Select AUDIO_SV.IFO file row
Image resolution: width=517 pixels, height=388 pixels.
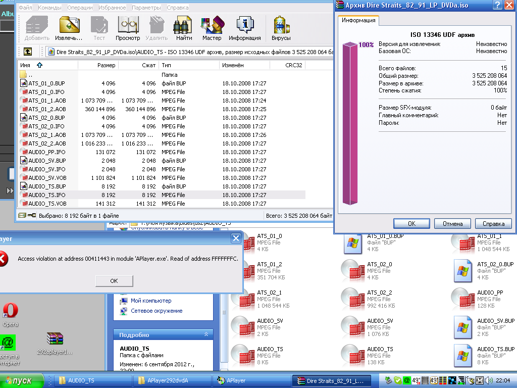162,169
